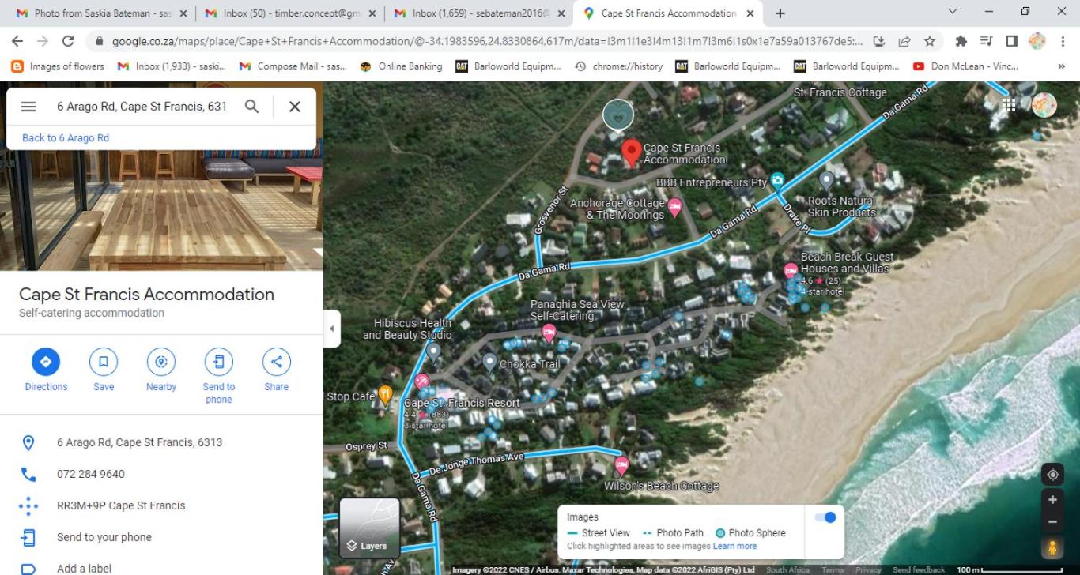The image size is (1080, 575).
Task: Hit the search magnifier icon
Action: [251, 107]
